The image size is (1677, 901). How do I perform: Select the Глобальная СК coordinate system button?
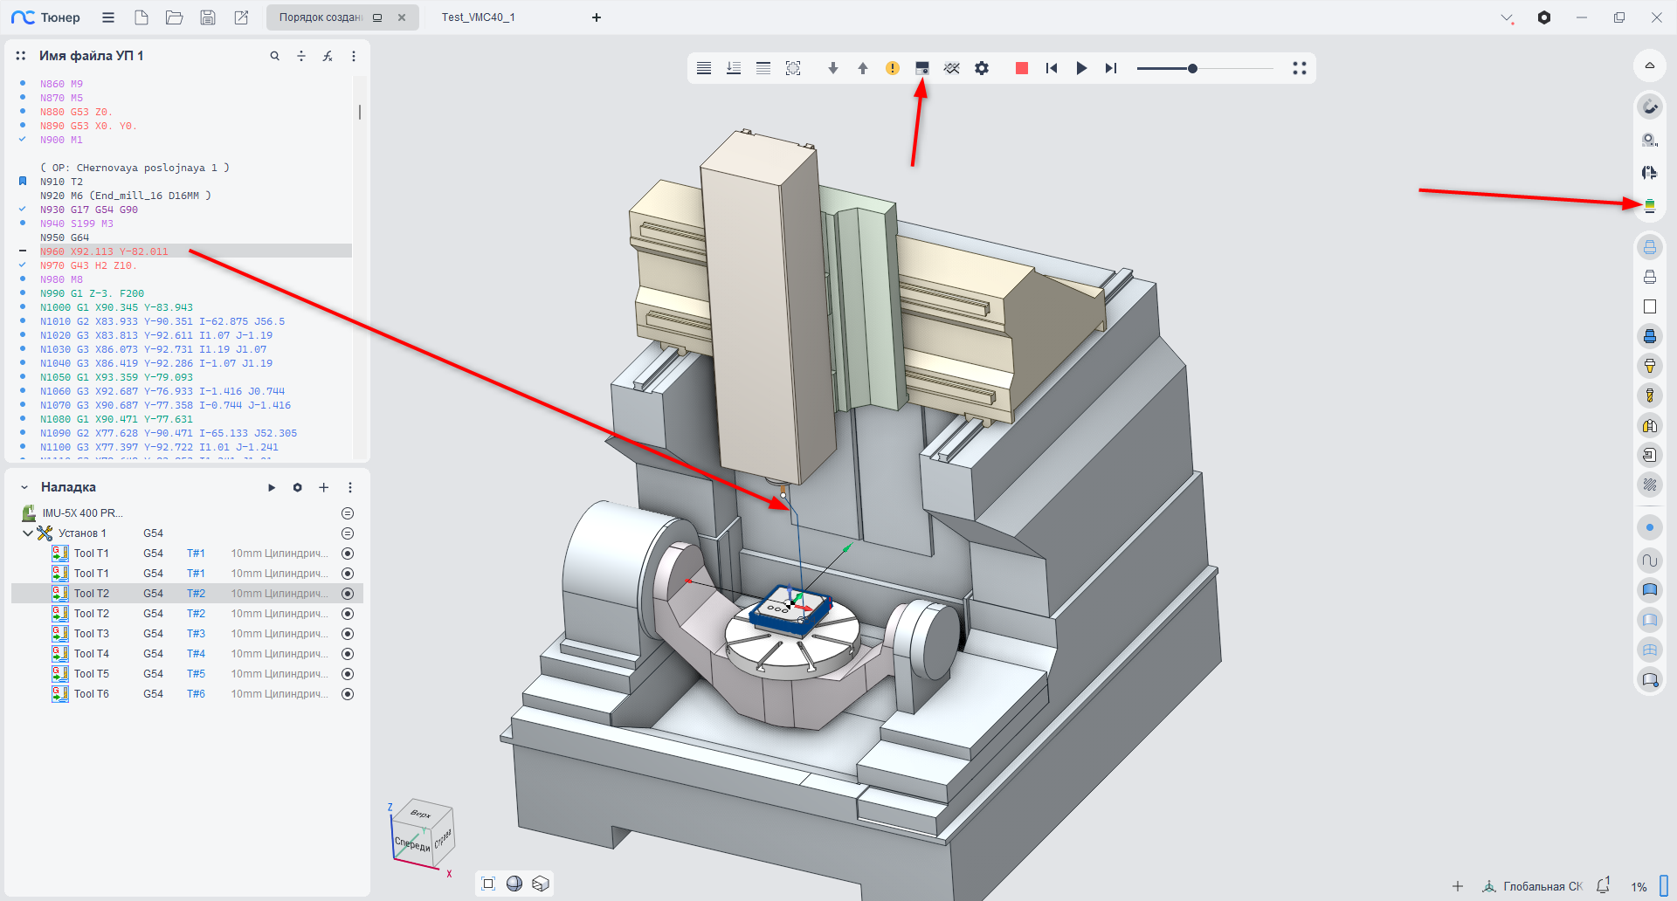click(1533, 886)
